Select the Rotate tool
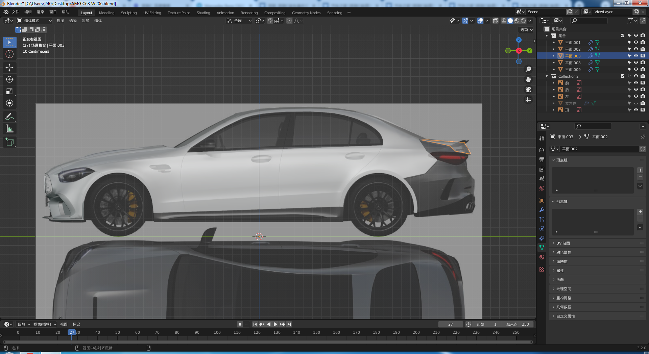This screenshot has height=354, width=649. click(9, 80)
